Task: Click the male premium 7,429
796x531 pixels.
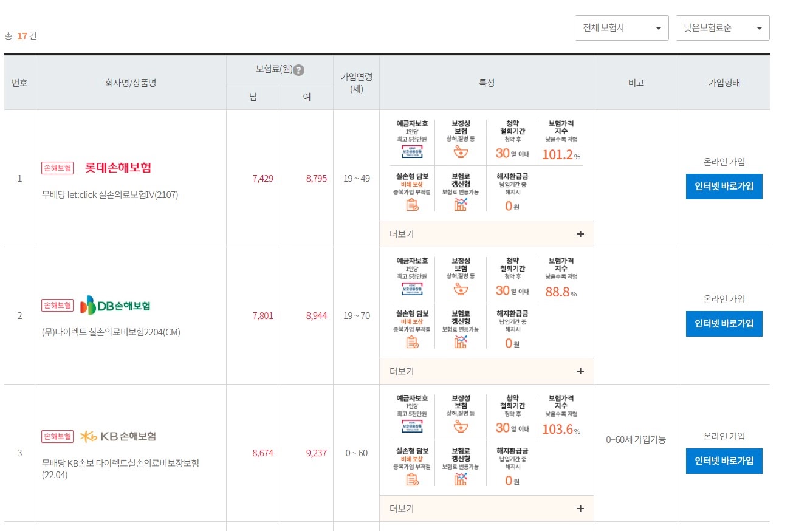Action: point(262,179)
